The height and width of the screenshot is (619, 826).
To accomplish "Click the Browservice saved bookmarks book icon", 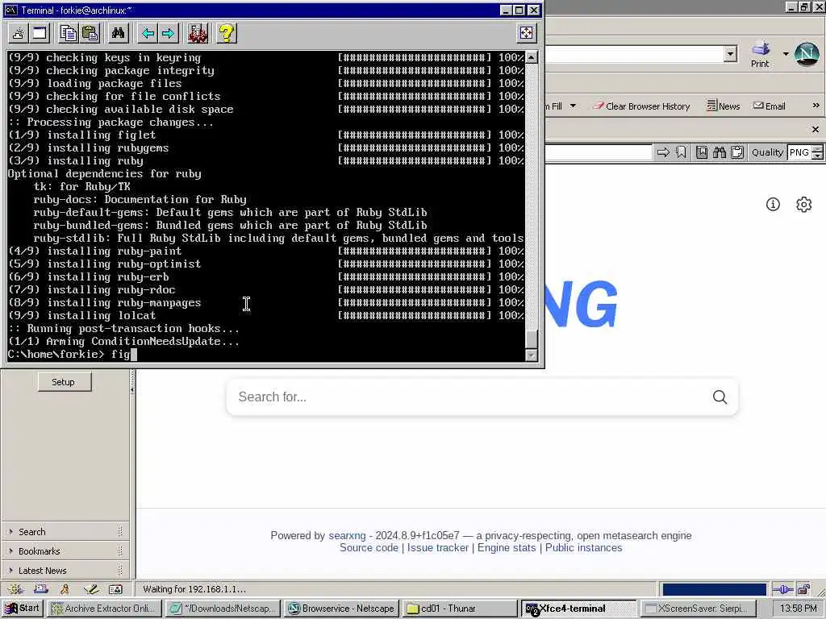I will pos(702,152).
